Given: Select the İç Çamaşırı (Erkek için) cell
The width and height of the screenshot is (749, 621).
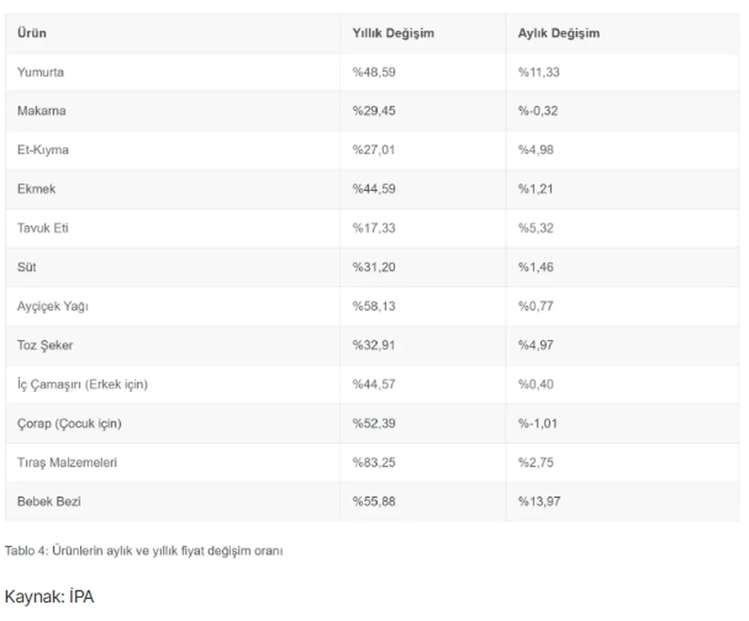Looking at the screenshot, I should point(83,385).
